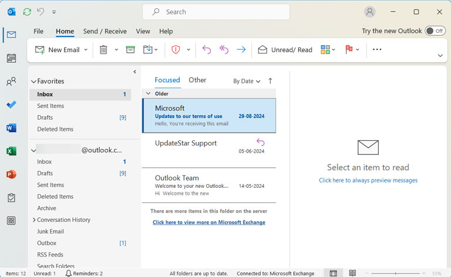
Task: Click the zoom out minus button
Action: tap(366, 273)
